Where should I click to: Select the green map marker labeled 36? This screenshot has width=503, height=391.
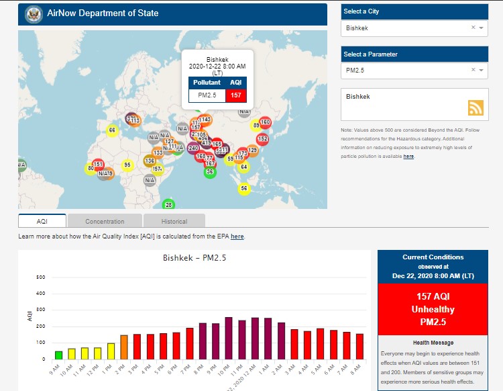pyautogui.click(x=210, y=172)
